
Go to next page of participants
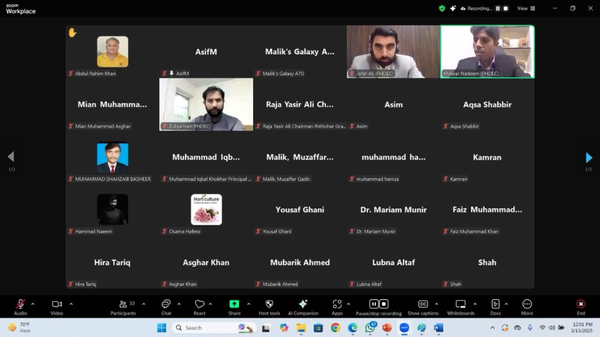point(588,157)
